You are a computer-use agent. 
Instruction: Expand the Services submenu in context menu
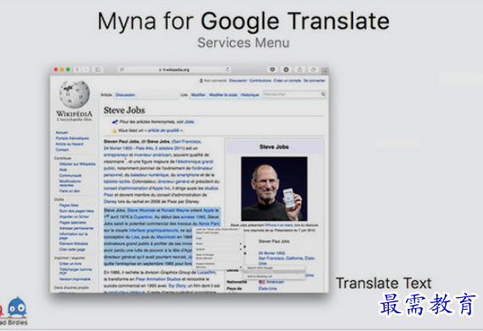[x=218, y=268]
